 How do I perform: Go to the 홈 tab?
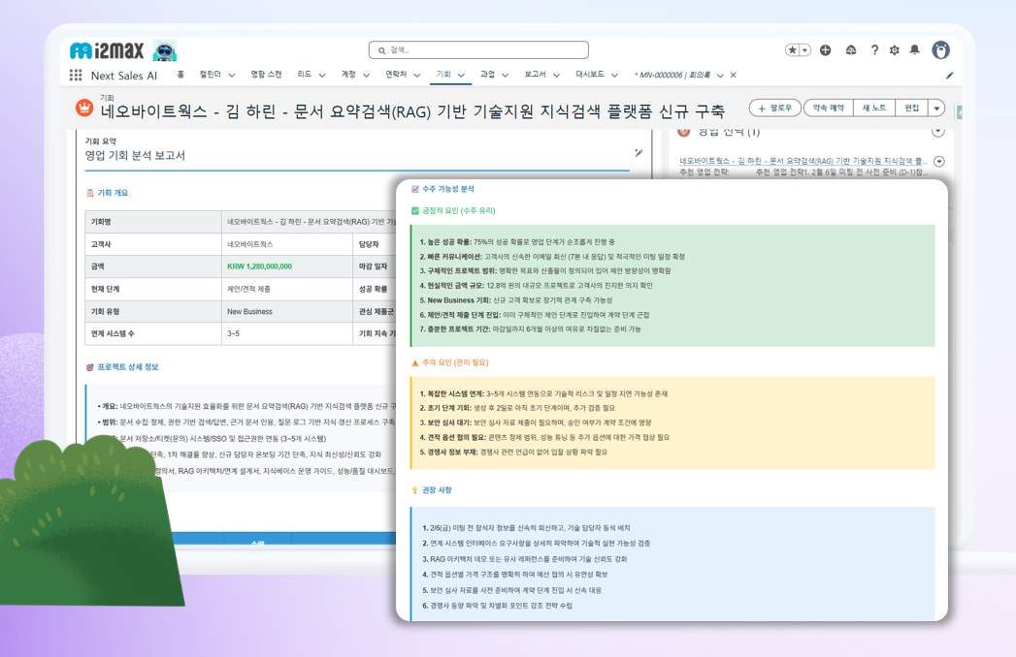180,75
